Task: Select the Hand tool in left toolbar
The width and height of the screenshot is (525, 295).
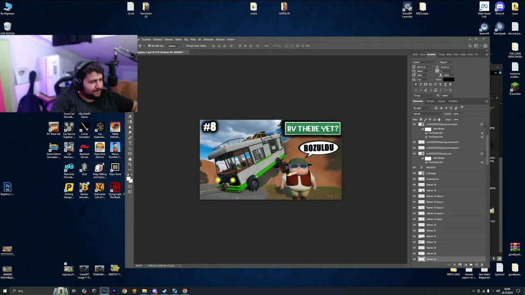Action: coord(130,159)
